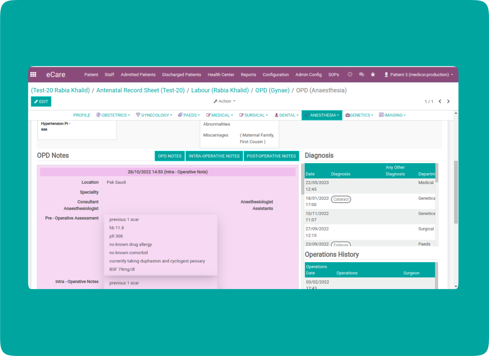Expand the Action dropdown
Viewport: 489px width, 356px height.
(224, 101)
